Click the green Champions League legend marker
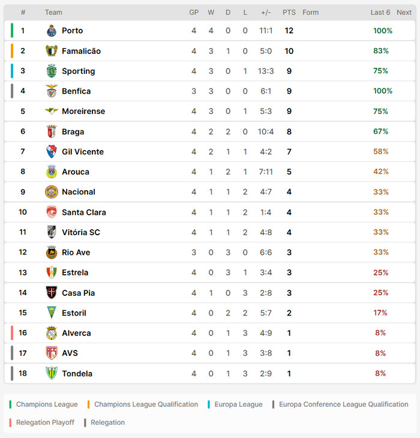 pos(10,404)
